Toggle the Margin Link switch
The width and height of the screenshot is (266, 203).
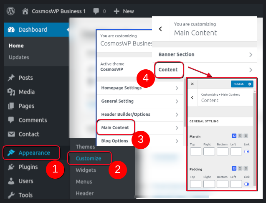coord(247,152)
